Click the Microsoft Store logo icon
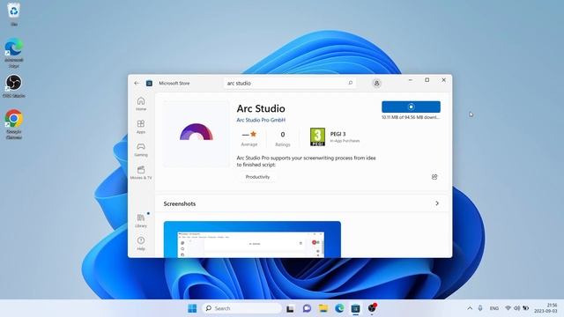Viewport: 564px width, 317px height. pyautogui.click(x=149, y=83)
